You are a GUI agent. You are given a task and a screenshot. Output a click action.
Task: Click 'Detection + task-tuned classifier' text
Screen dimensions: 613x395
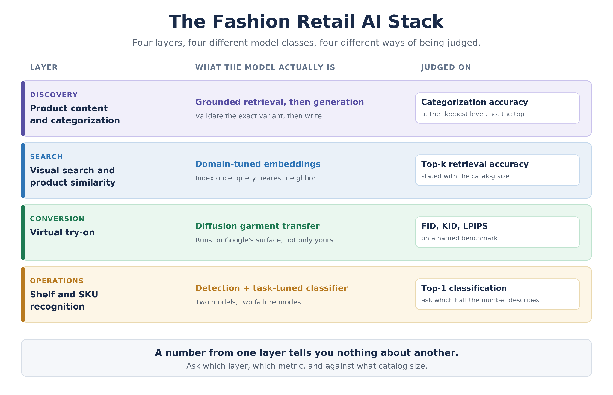(x=271, y=288)
